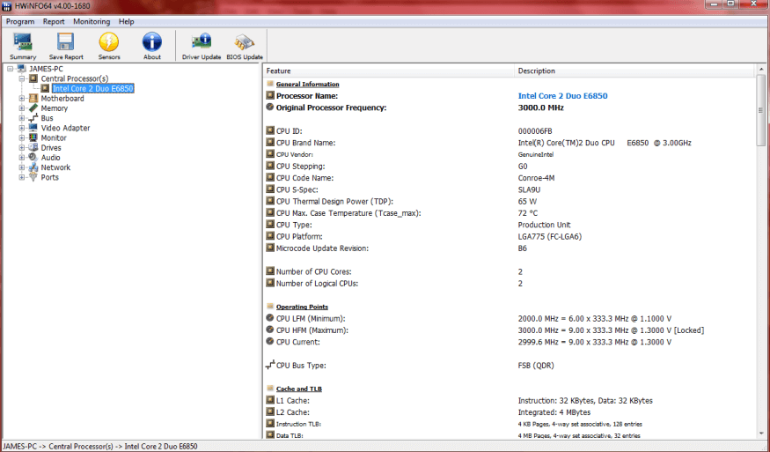Select the CPU HFM (Maximum) row
770x452 pixels.
pyautogui.click(x=510, y=330)
